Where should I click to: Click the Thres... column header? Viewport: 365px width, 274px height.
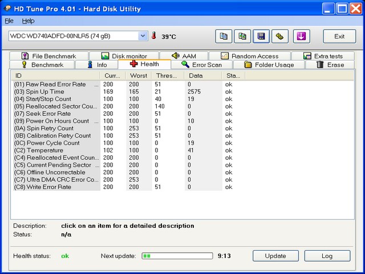click(x=168, y=76)
